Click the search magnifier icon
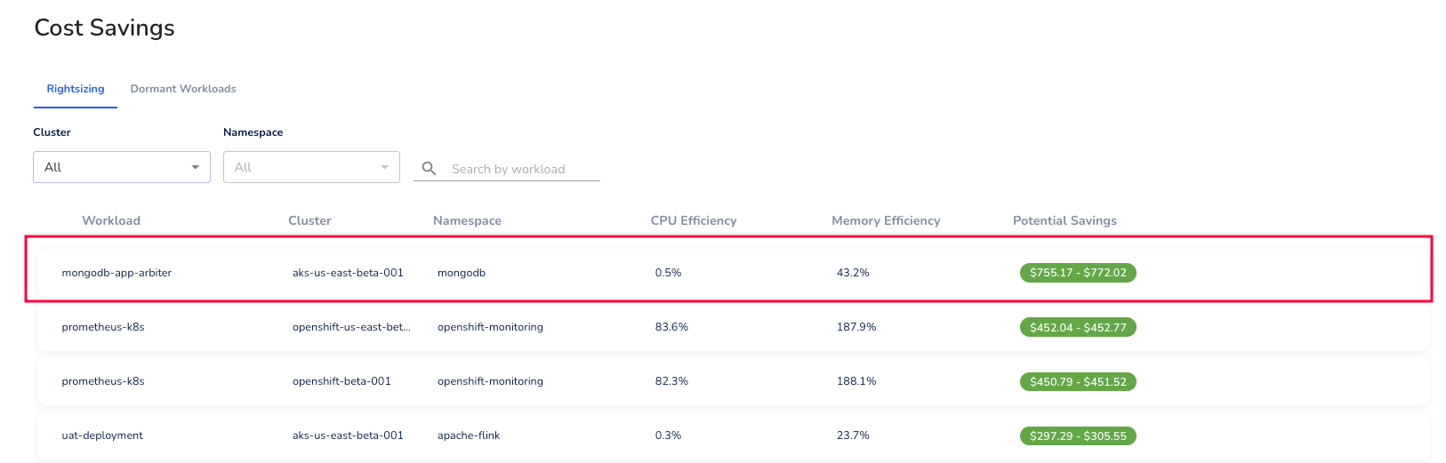This screenshot has width=1446, height=463. click(x=429, y=168)
